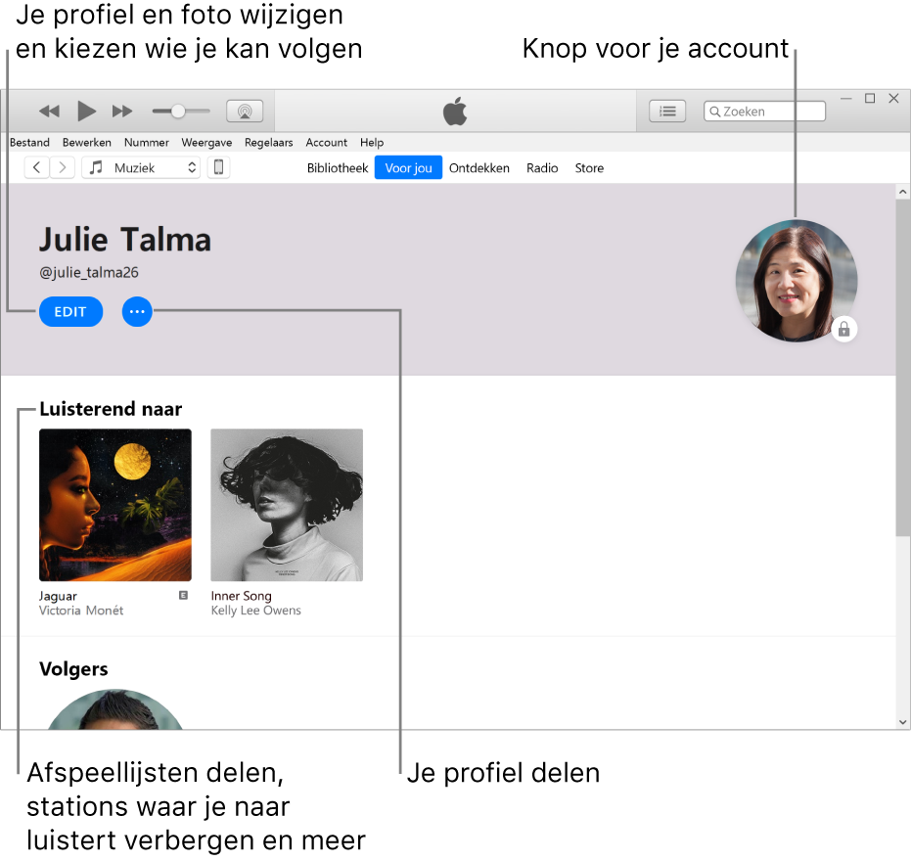Image resolution: width=911 pixels, height=861 pixels.
Task: Minimize the iTunes window
Action: pos(845,98)
